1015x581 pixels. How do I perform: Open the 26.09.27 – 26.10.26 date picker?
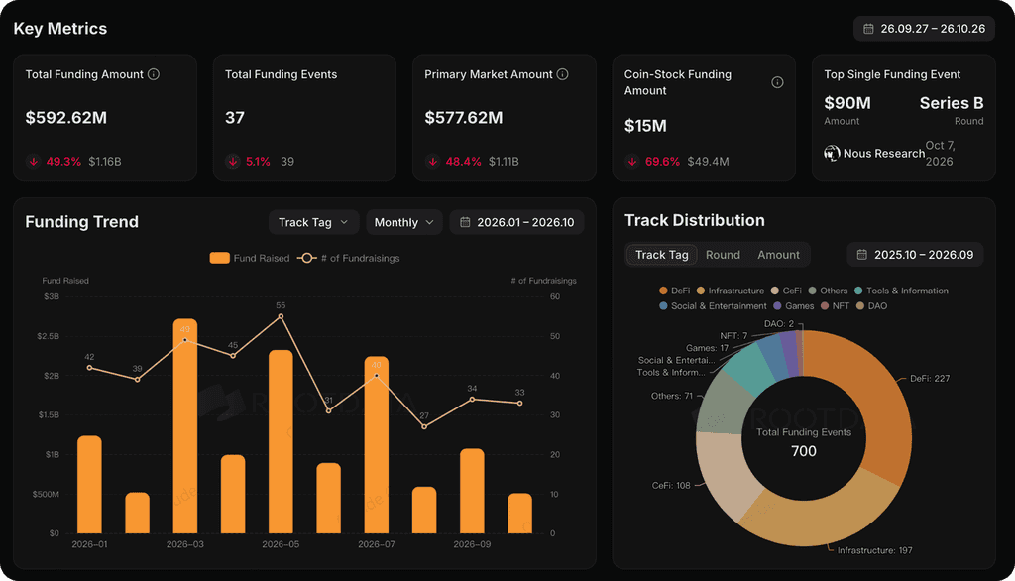(x=925, y=29)
